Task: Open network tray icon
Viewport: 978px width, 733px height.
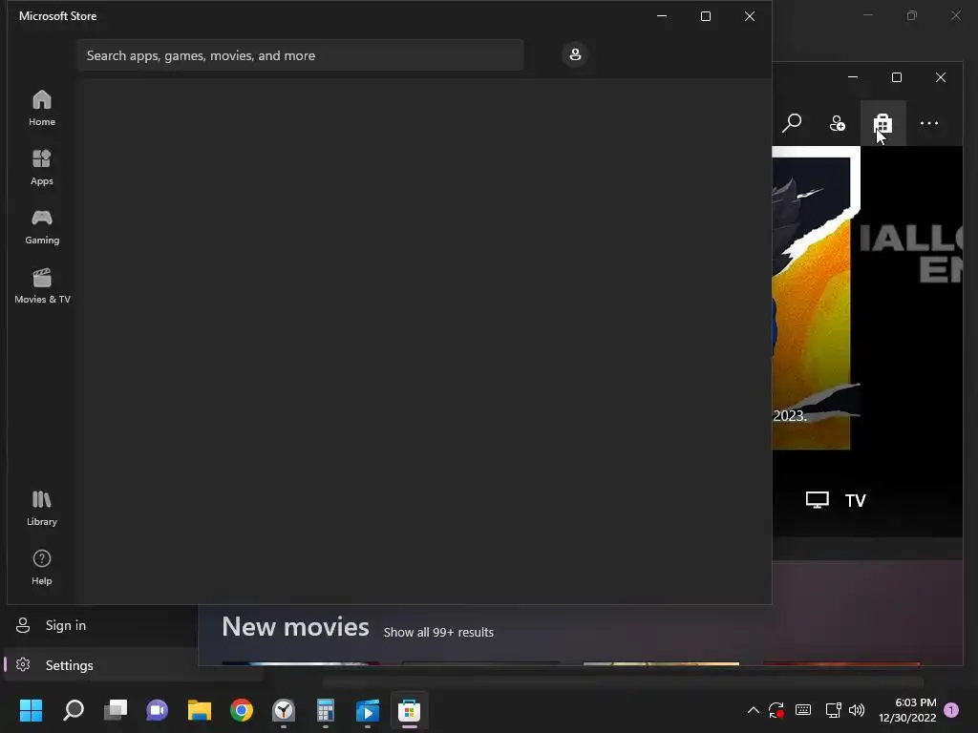Action: 833,710
